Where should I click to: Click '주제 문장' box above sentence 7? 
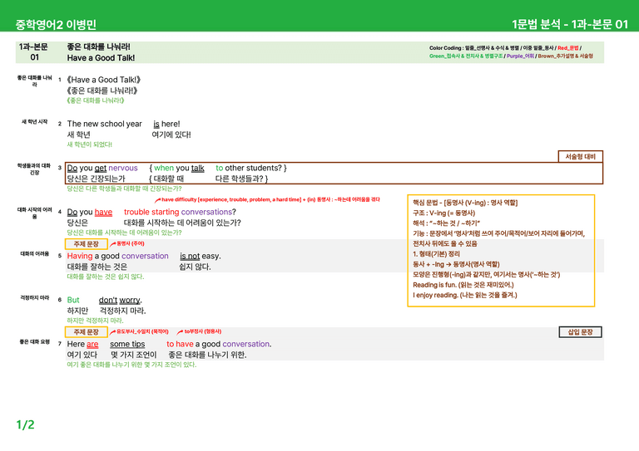click(x=87, y=332)
